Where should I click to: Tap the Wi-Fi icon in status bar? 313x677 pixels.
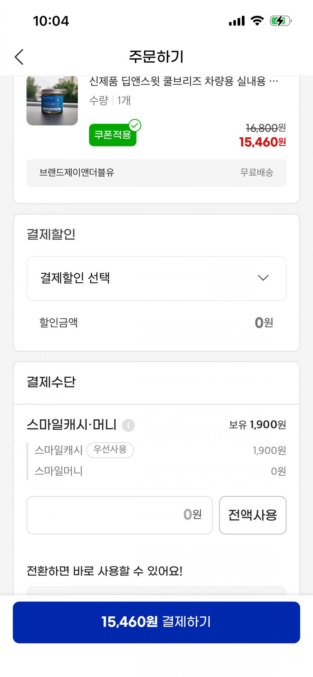(257, 21)
